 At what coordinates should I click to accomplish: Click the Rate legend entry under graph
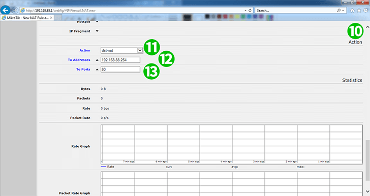pos(107,167)
